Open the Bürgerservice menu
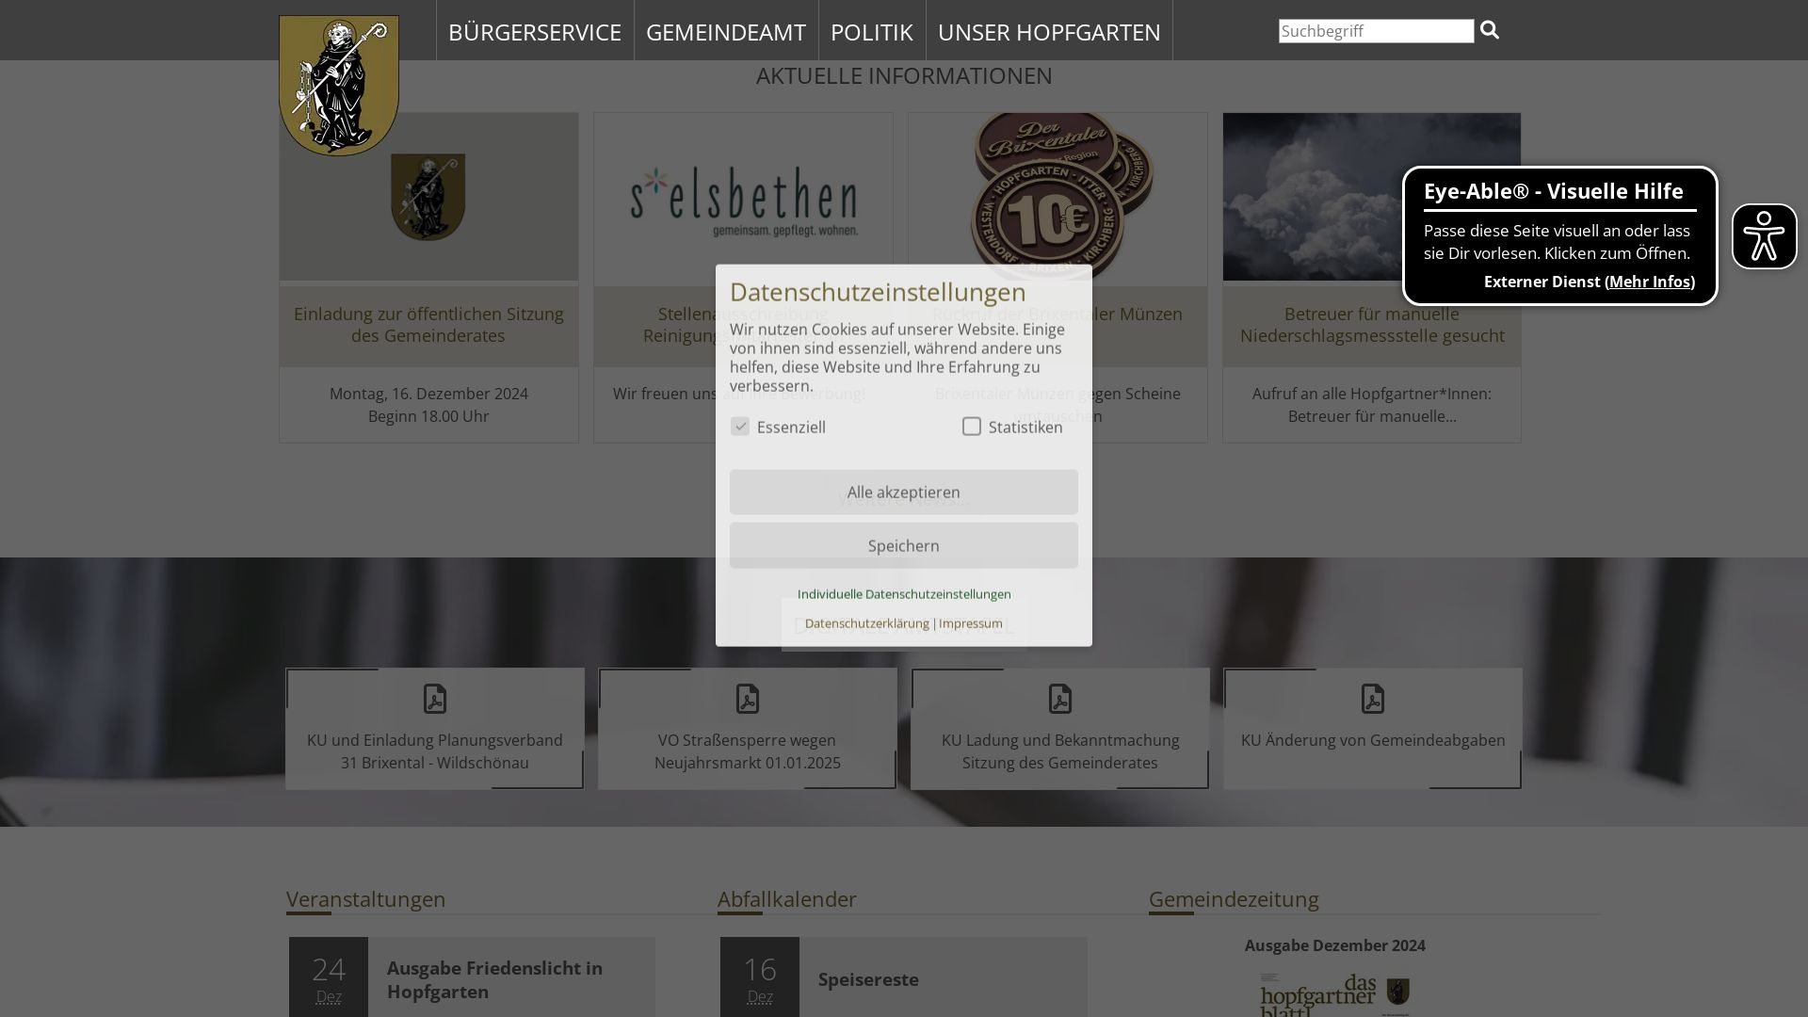This screenshot has width=1808, height=1017. (x=535, y=31)
